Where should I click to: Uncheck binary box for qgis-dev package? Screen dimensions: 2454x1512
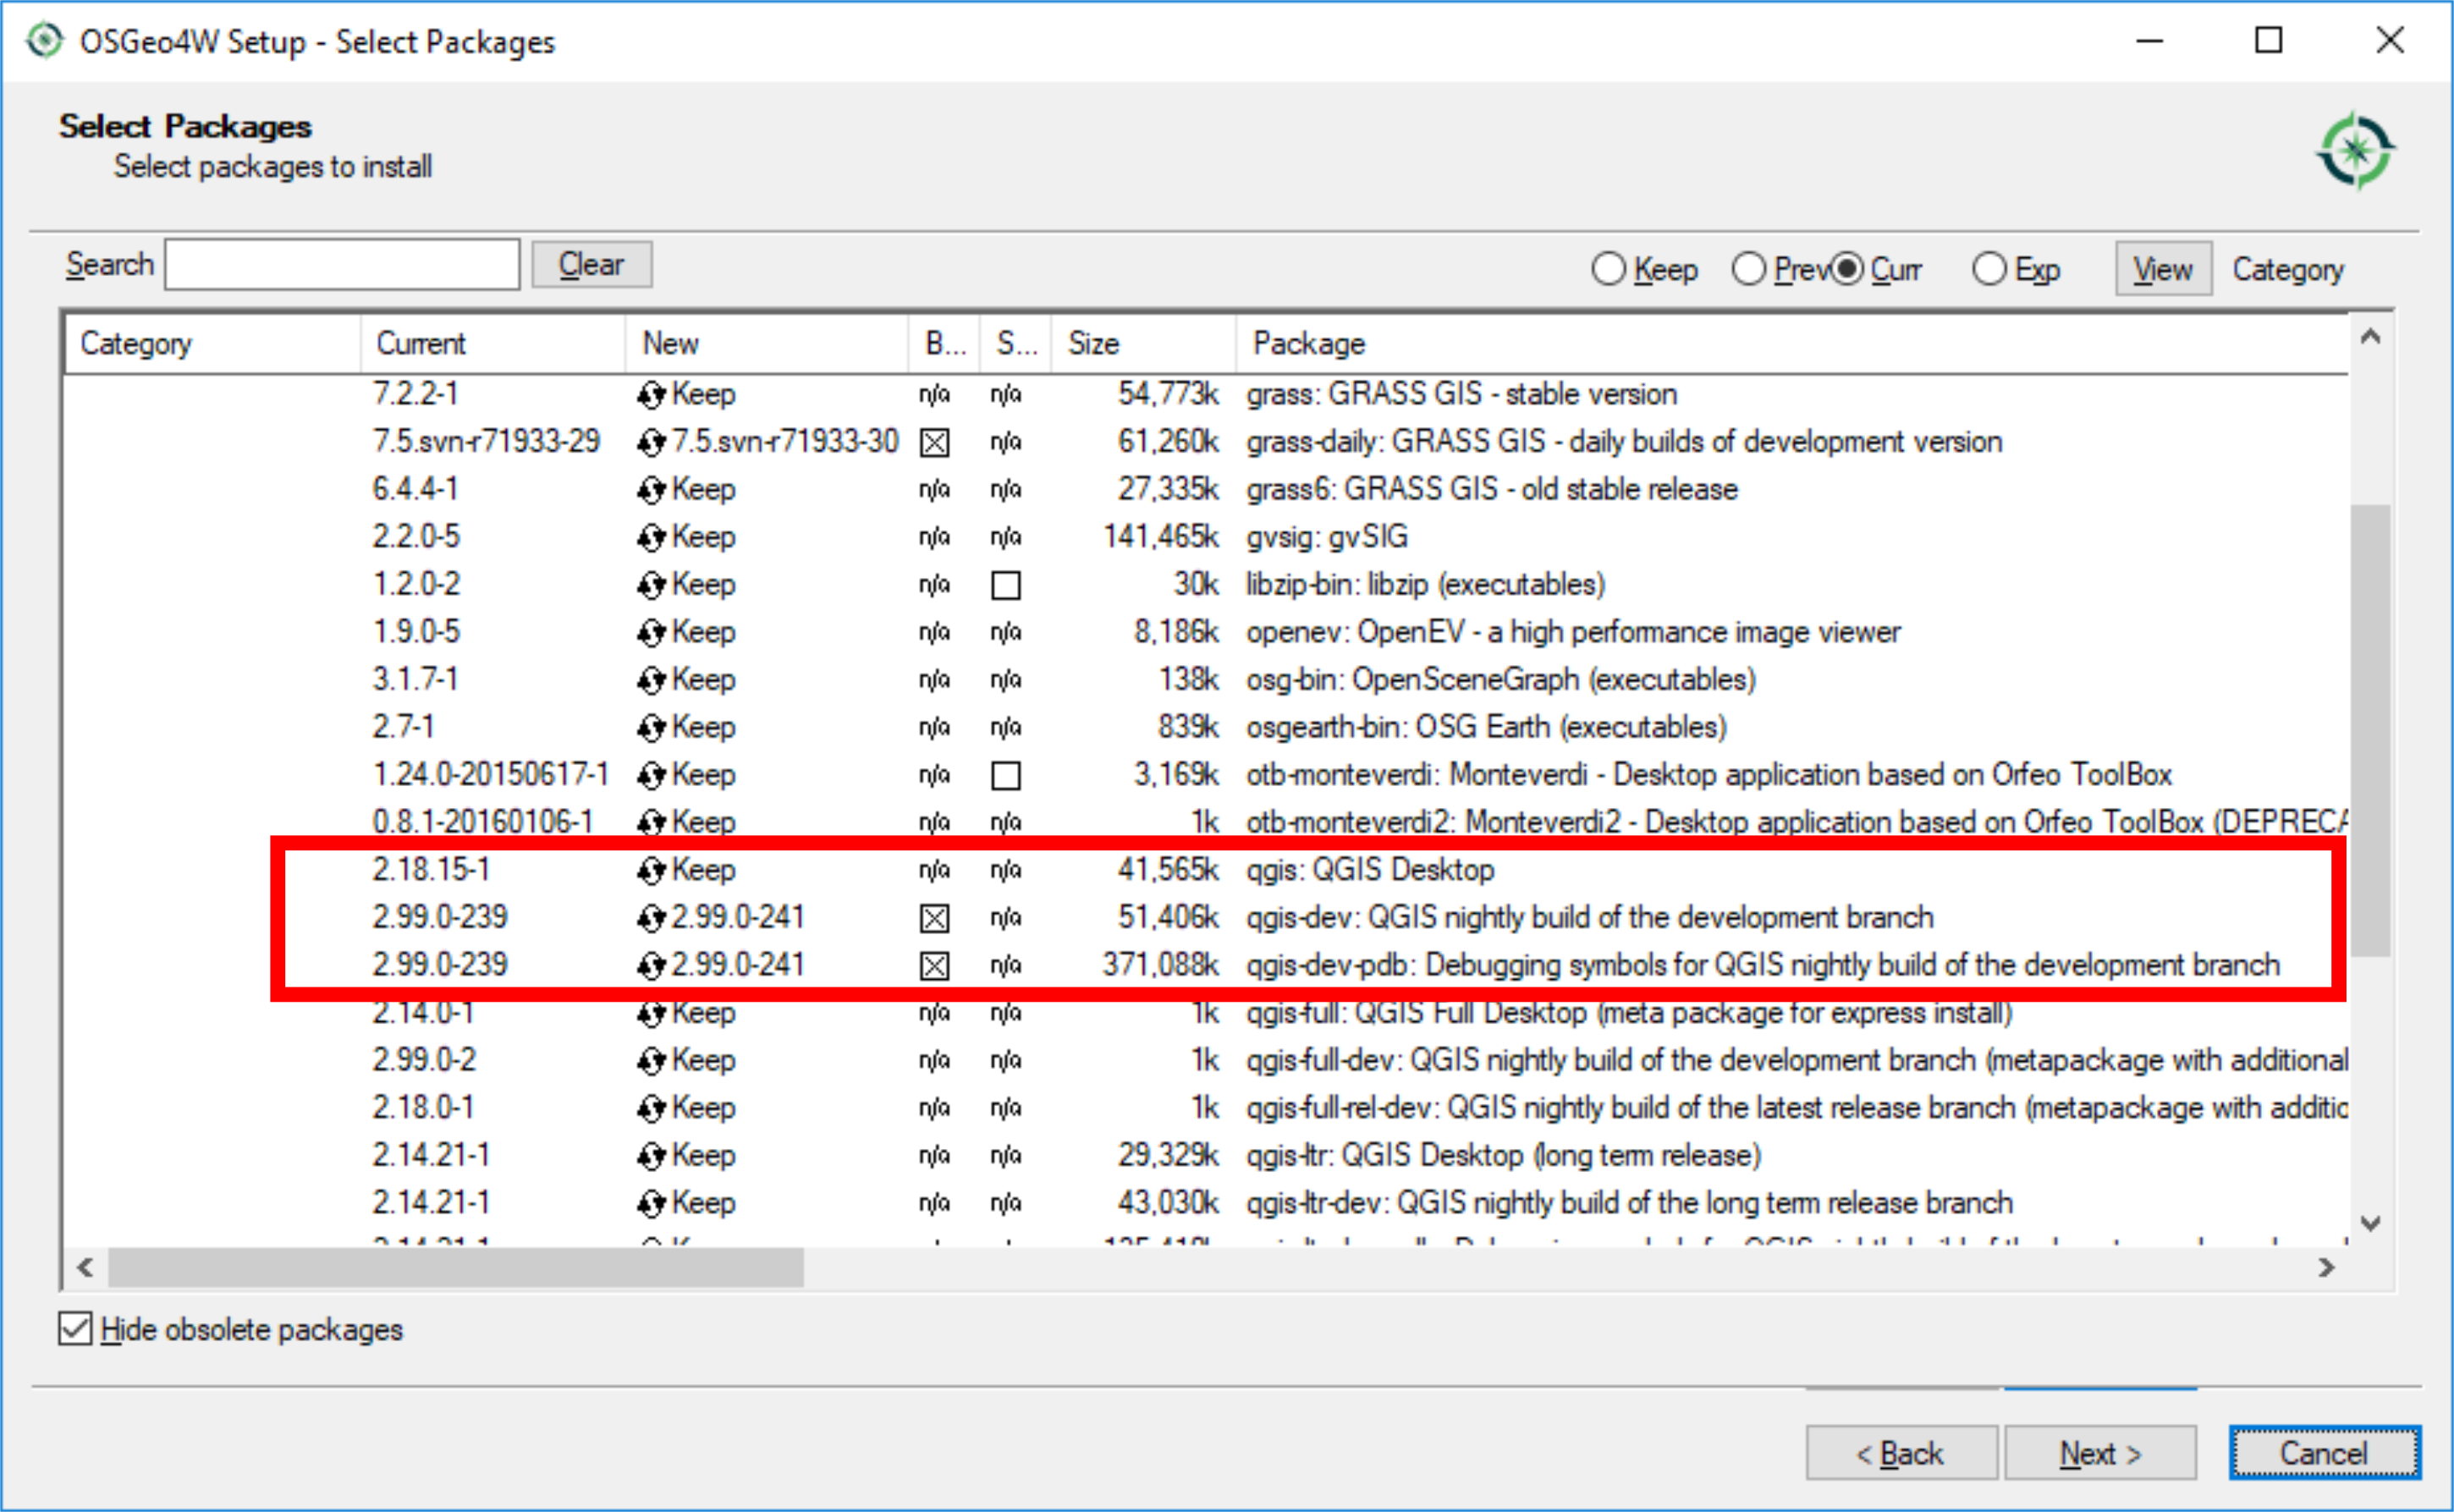click(934, 918)
